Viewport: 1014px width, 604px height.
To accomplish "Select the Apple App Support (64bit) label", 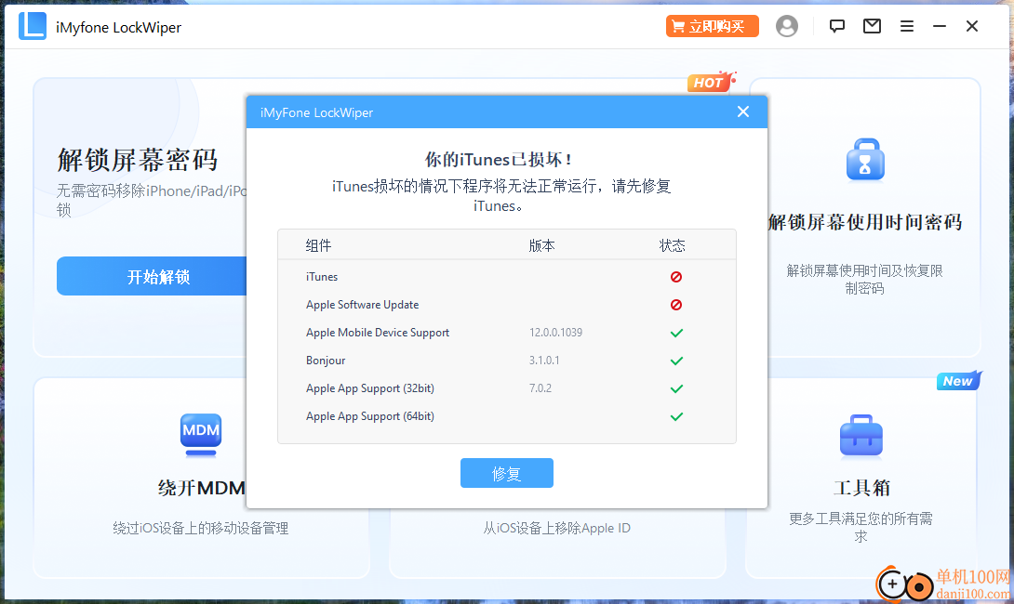I will (370, 416).
